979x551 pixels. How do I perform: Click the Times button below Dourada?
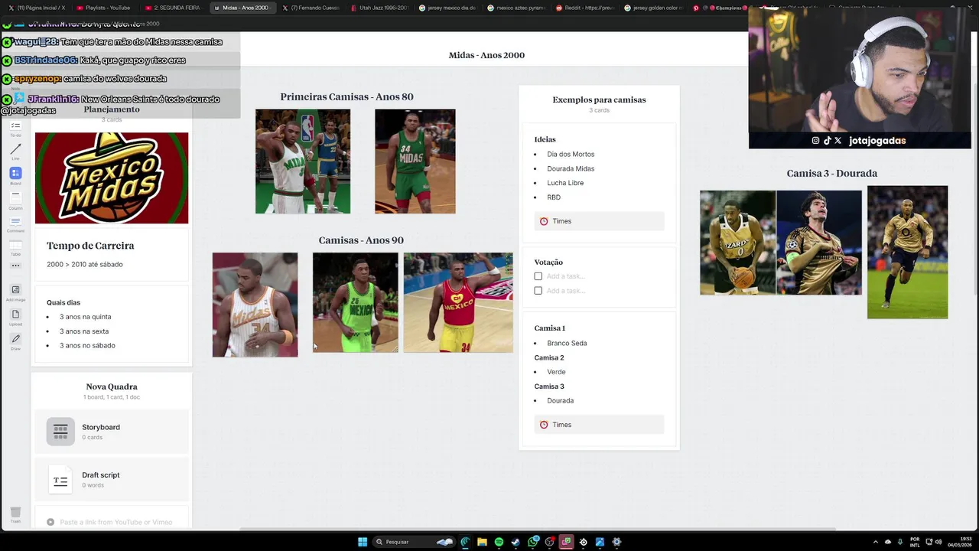(x=599, y=425)
